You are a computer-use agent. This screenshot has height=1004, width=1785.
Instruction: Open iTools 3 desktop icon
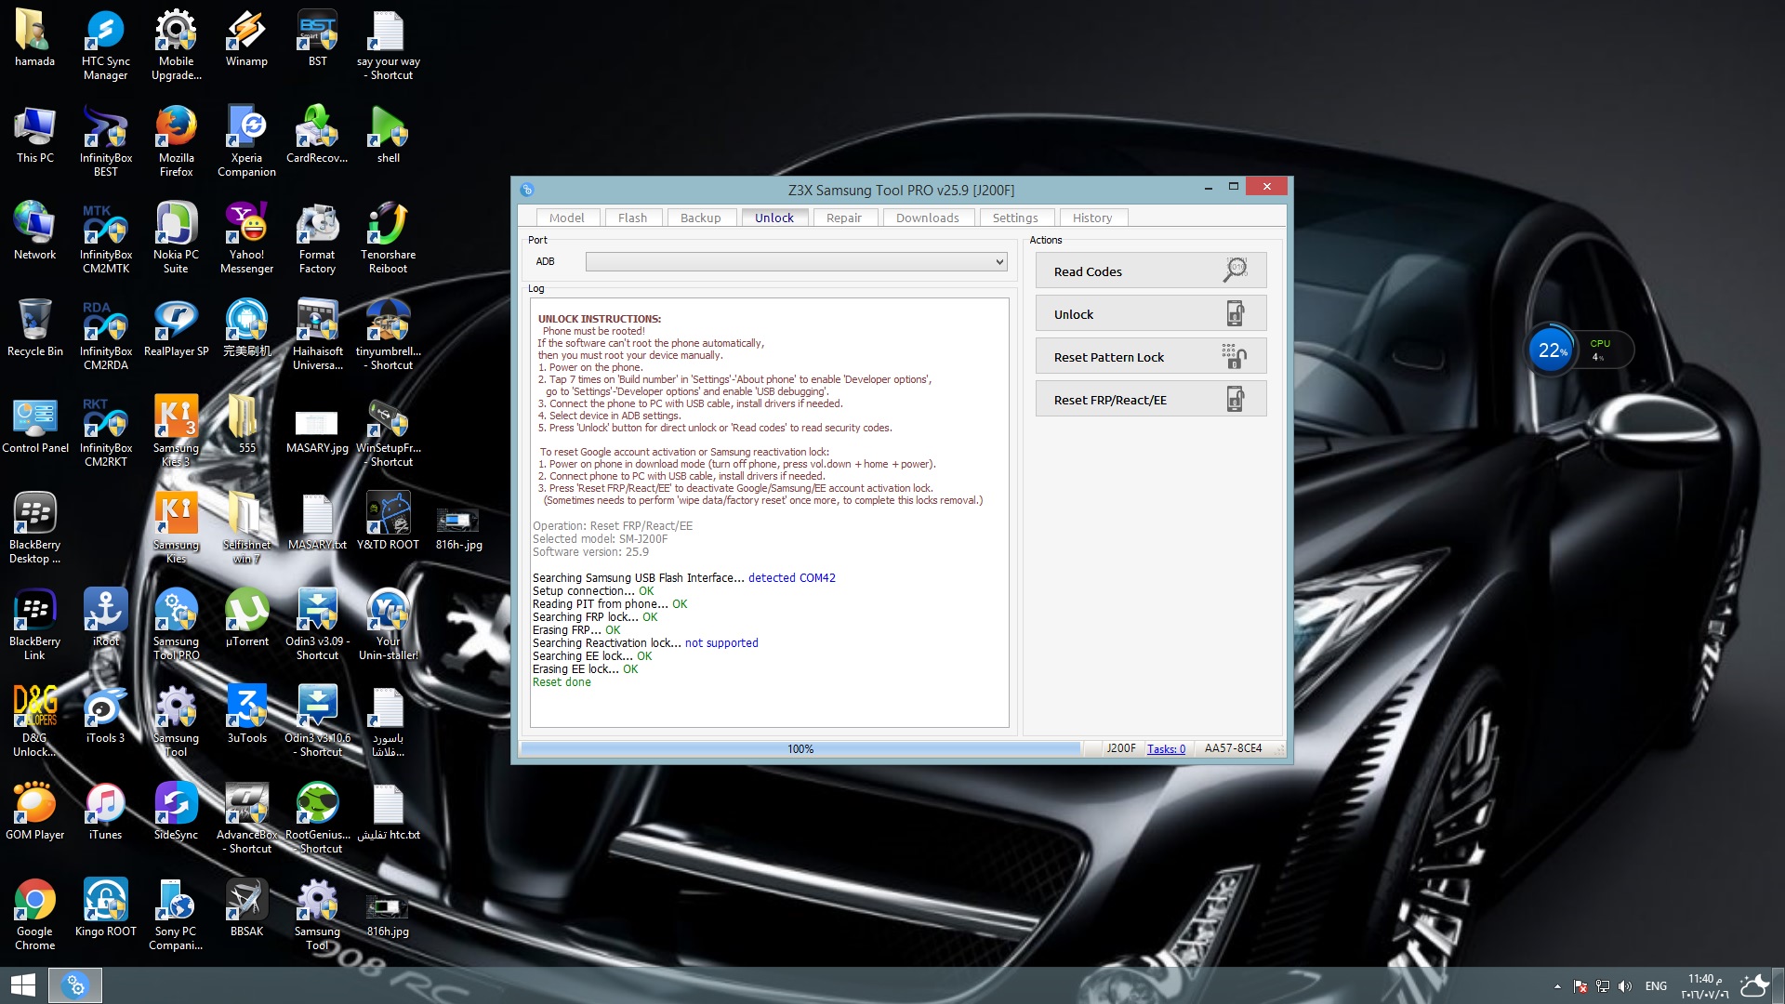(105, 716)
